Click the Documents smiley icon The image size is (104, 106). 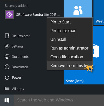coord(7,57)
